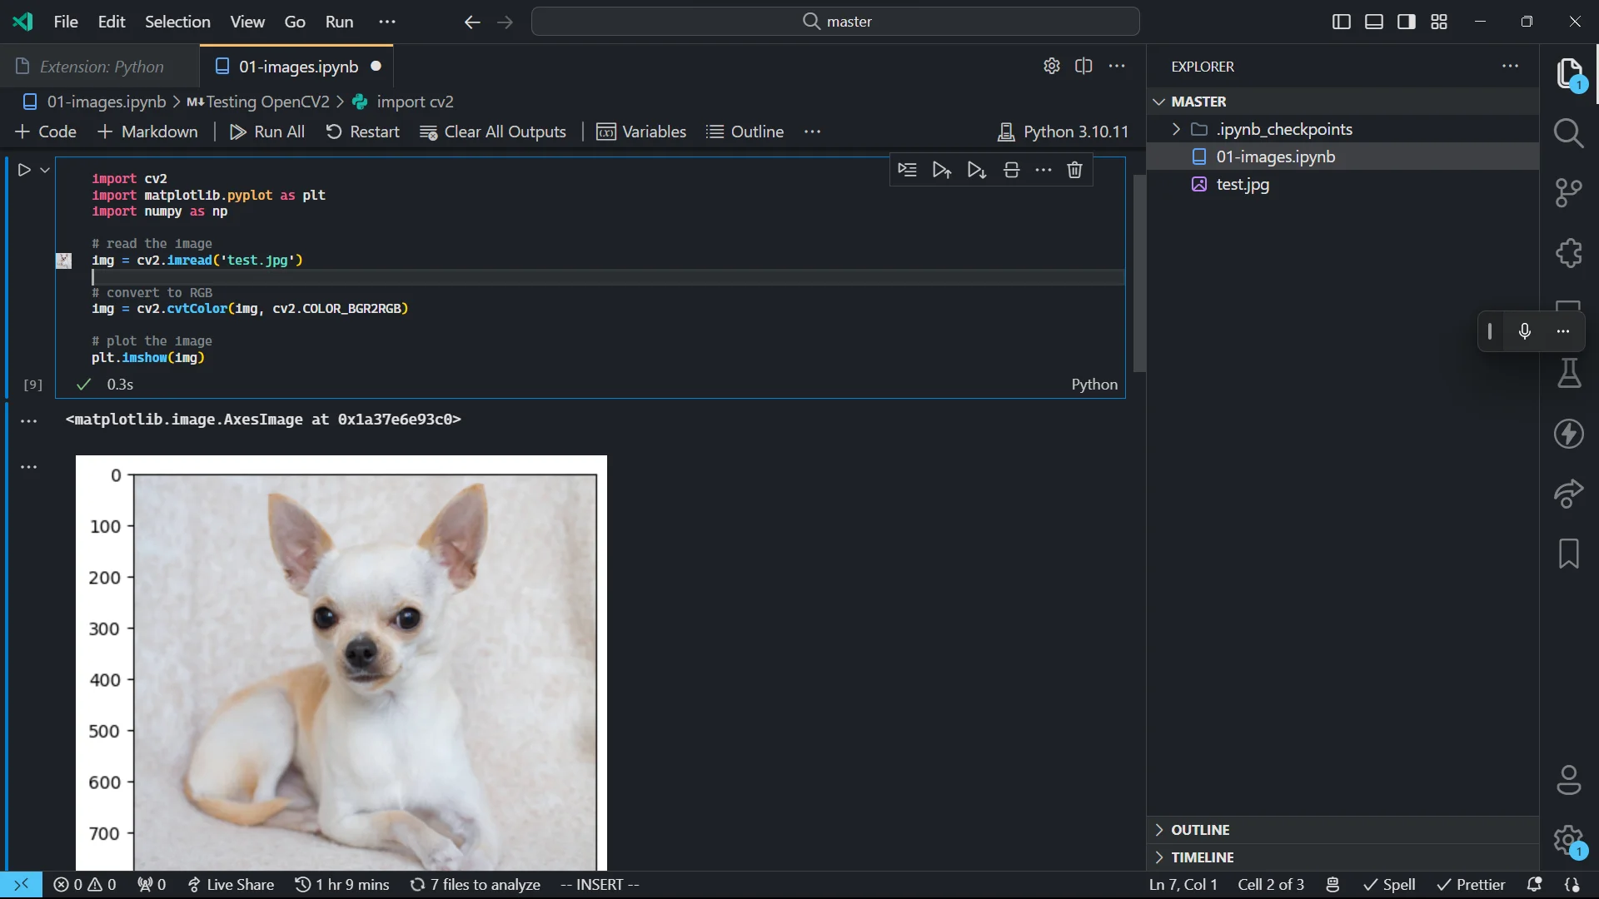
Task: Split the active cell
Action: 1010,170
